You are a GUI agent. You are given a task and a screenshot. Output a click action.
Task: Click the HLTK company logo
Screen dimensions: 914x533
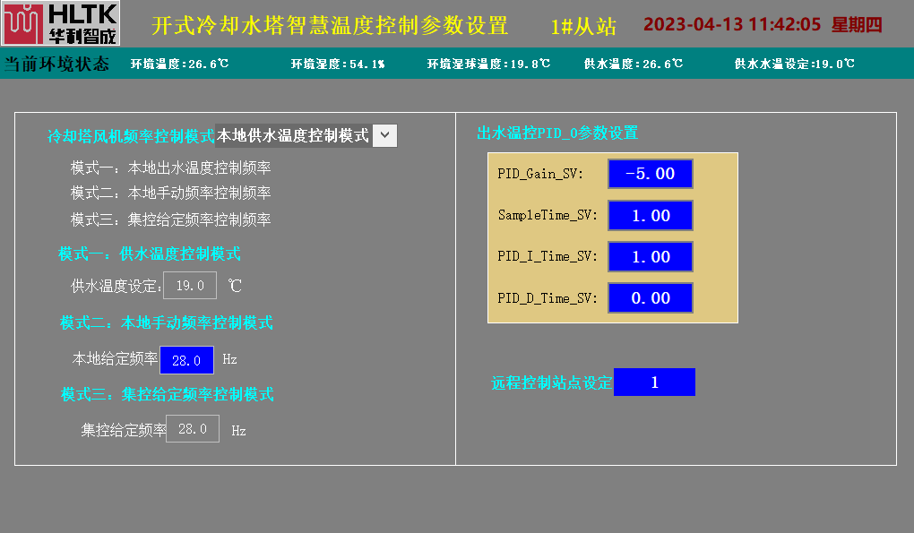click(60, 23)
